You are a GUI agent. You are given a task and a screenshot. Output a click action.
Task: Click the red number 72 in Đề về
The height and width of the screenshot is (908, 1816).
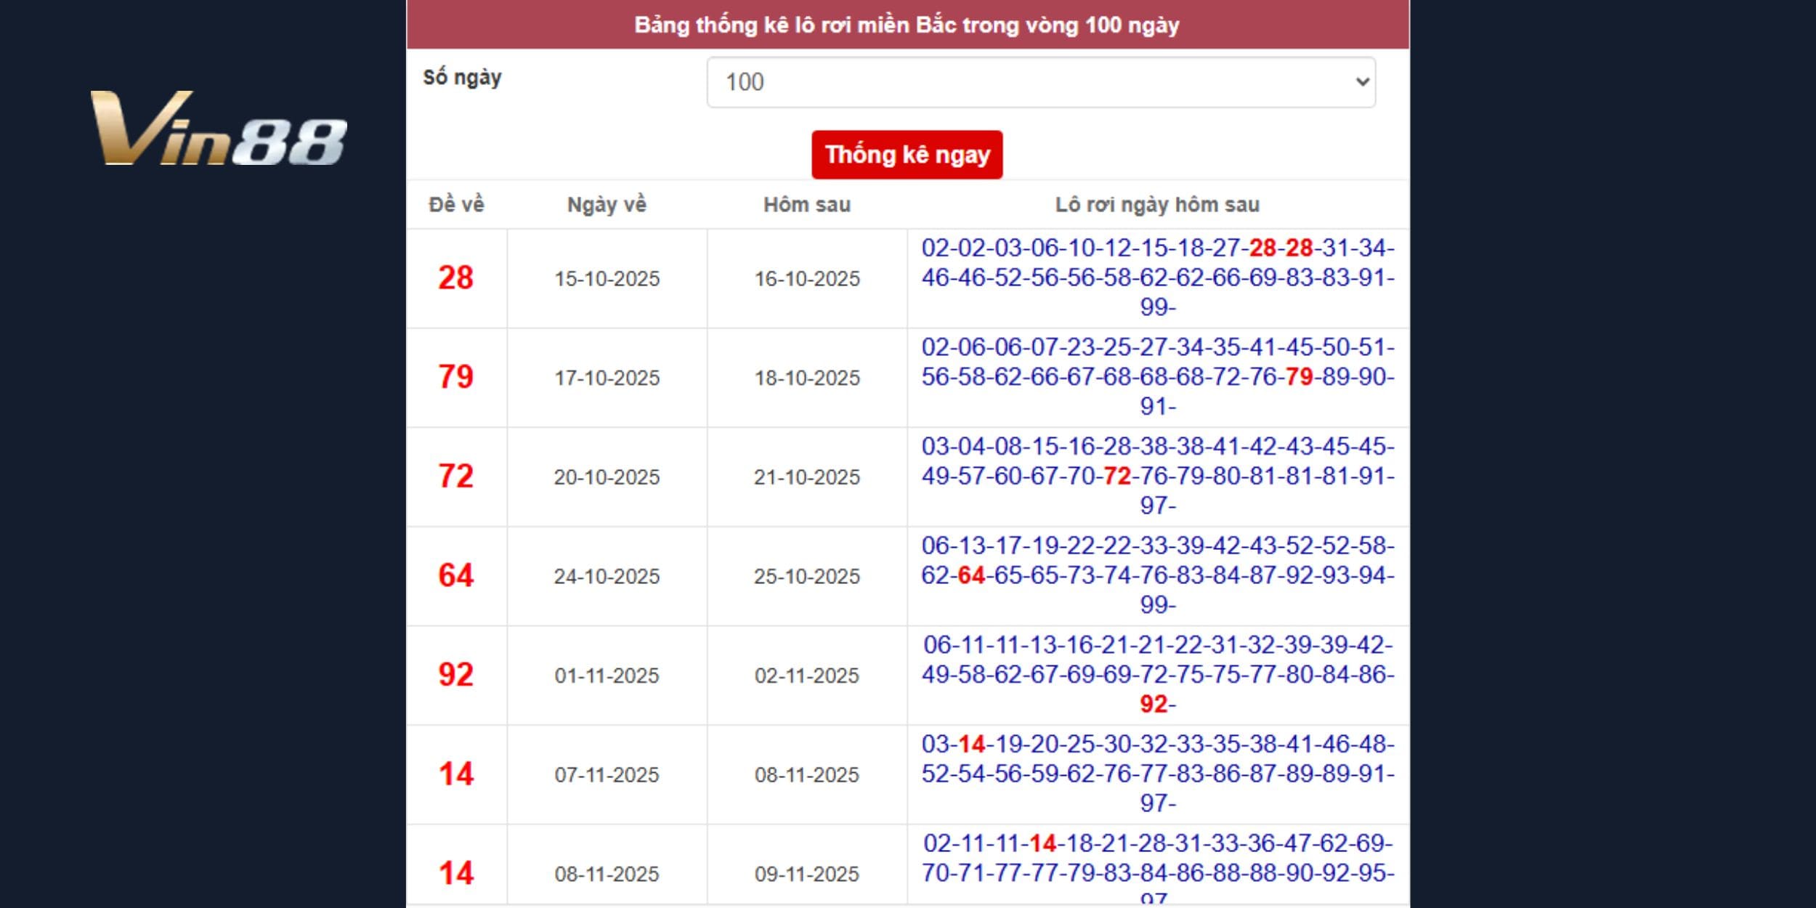pos(455,477)
